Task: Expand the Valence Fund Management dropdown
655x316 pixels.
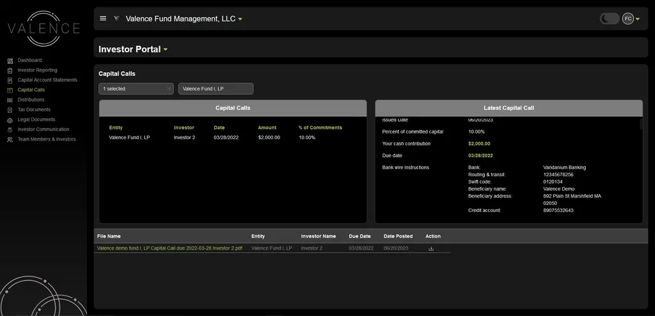Action: [x=241, y=19]
